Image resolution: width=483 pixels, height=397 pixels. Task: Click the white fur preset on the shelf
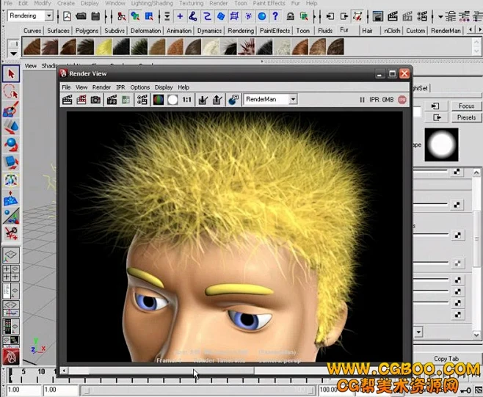tap(211, 47)
